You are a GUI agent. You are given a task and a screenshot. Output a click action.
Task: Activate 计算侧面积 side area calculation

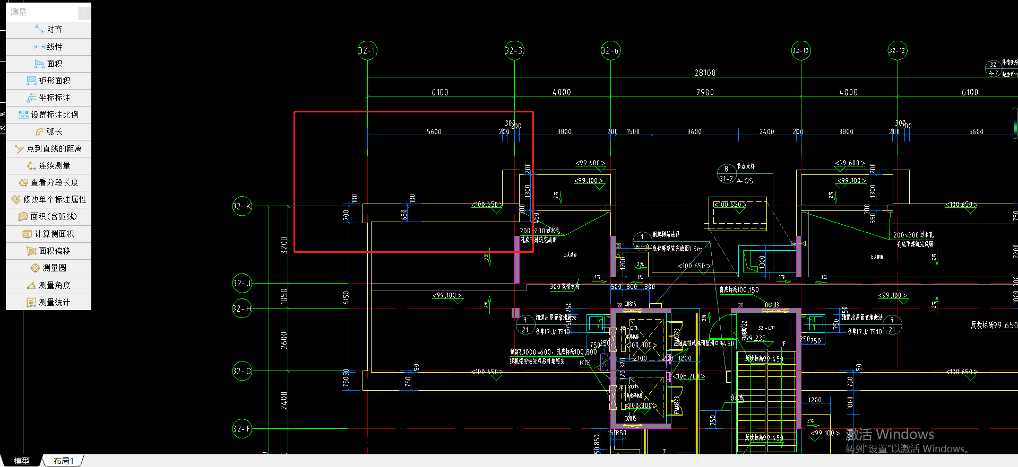48,234
